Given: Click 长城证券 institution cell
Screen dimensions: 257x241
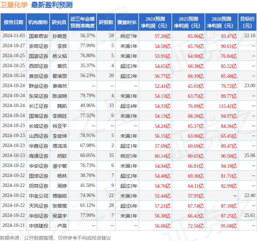Looking at the screenshot, I should [39, 126].
